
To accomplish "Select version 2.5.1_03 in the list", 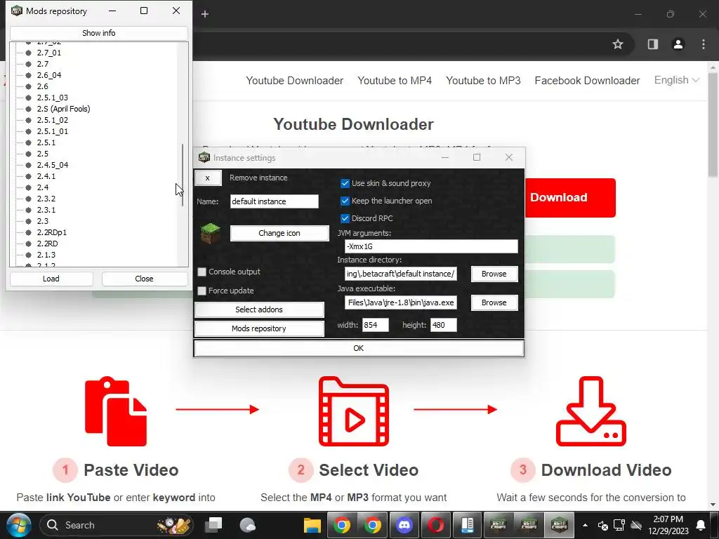I will click(x=53, y=98).
